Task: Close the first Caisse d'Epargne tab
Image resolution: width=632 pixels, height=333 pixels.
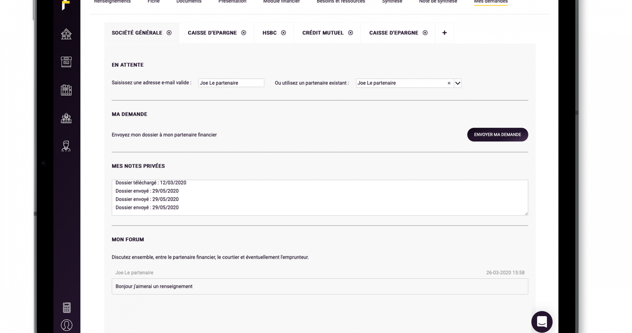Action: tap(243, 33)
